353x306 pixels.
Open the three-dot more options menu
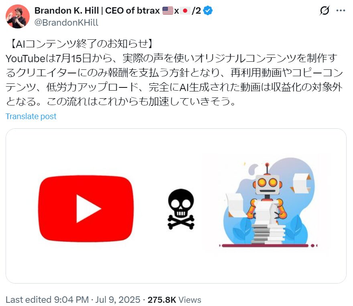(341, 10)
